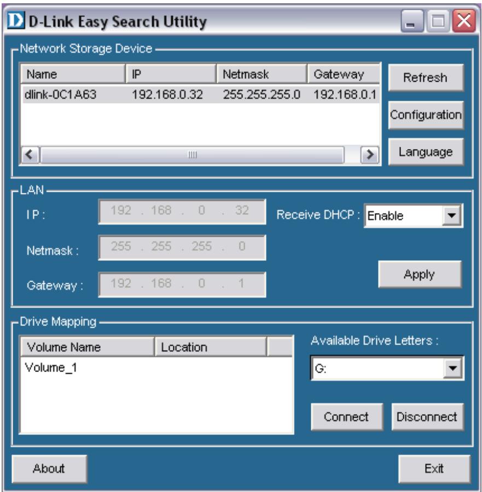Click the 192.168.0.1 gateway cell
Viewport: 482px width, 492px height.
345,94
